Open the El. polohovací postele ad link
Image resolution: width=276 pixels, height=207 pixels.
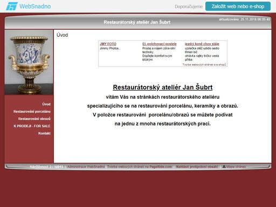(160, 44)
